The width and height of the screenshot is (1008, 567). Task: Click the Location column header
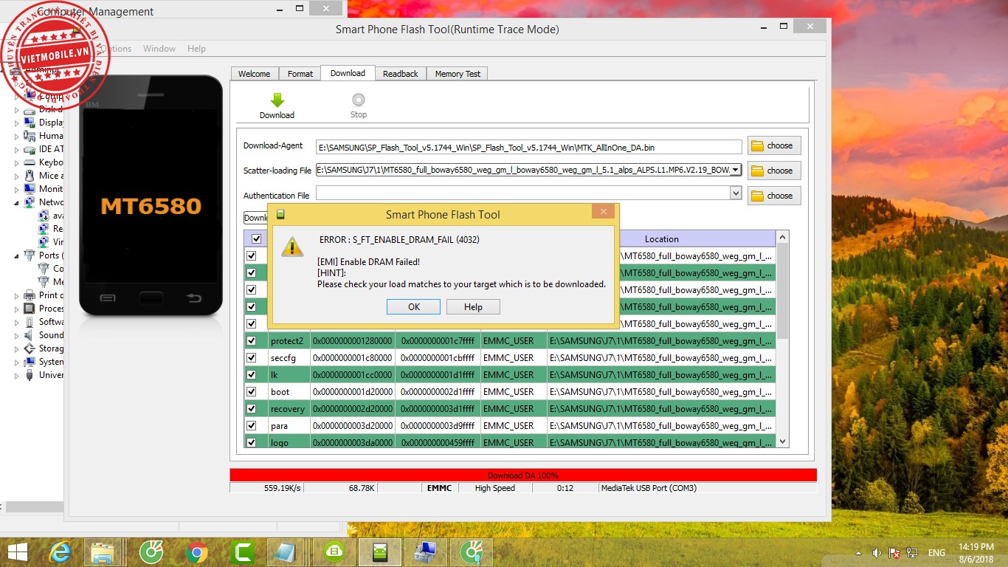click(x=661, y=238)
